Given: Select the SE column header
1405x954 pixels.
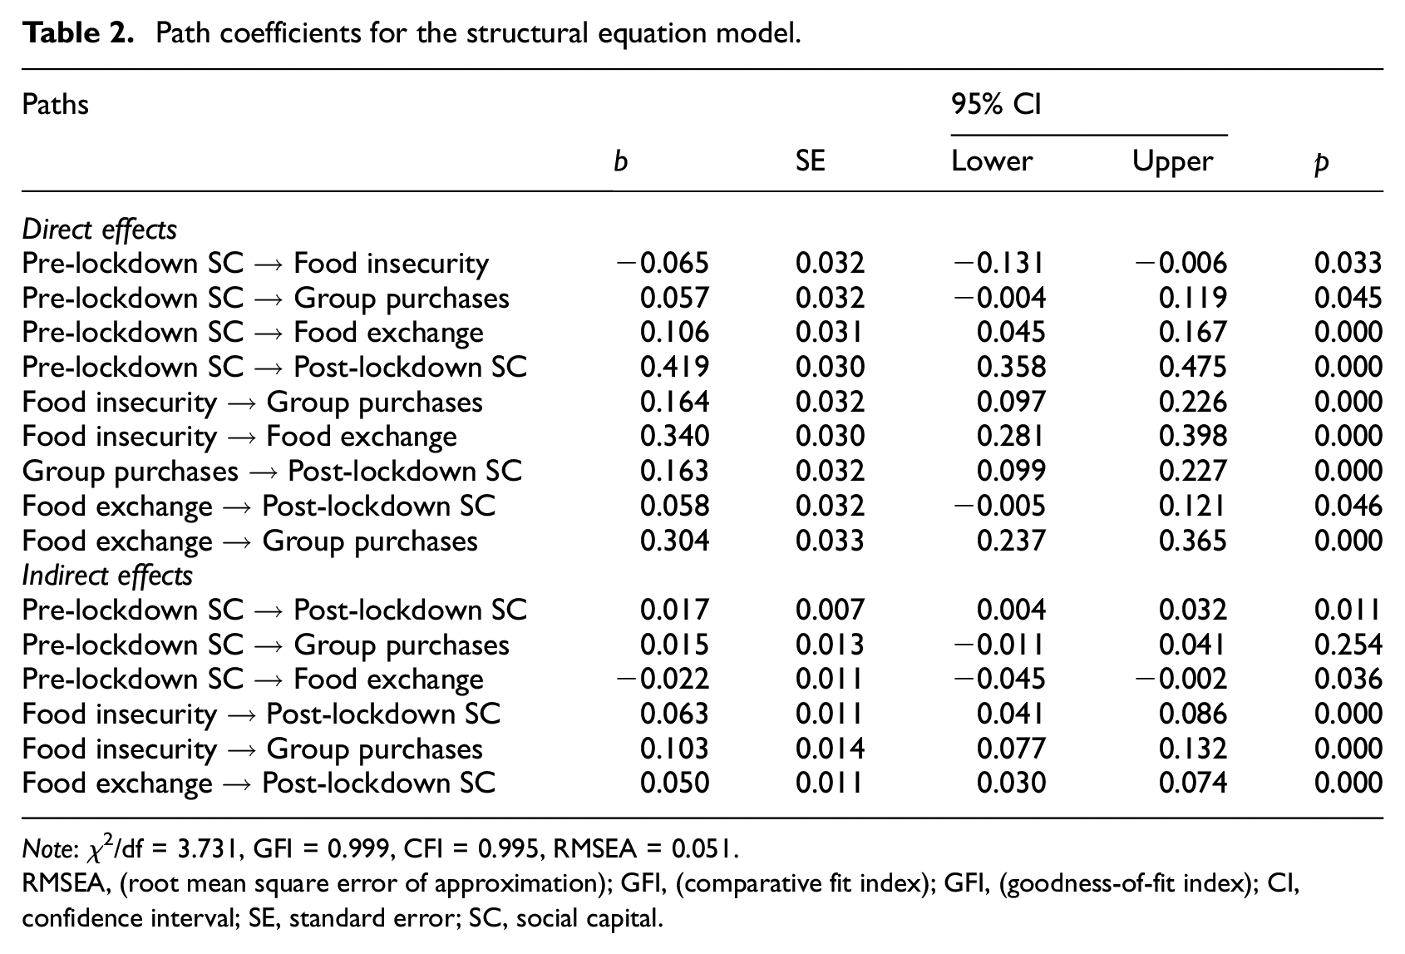Looking at the screenshot, I should coord(811,161).
